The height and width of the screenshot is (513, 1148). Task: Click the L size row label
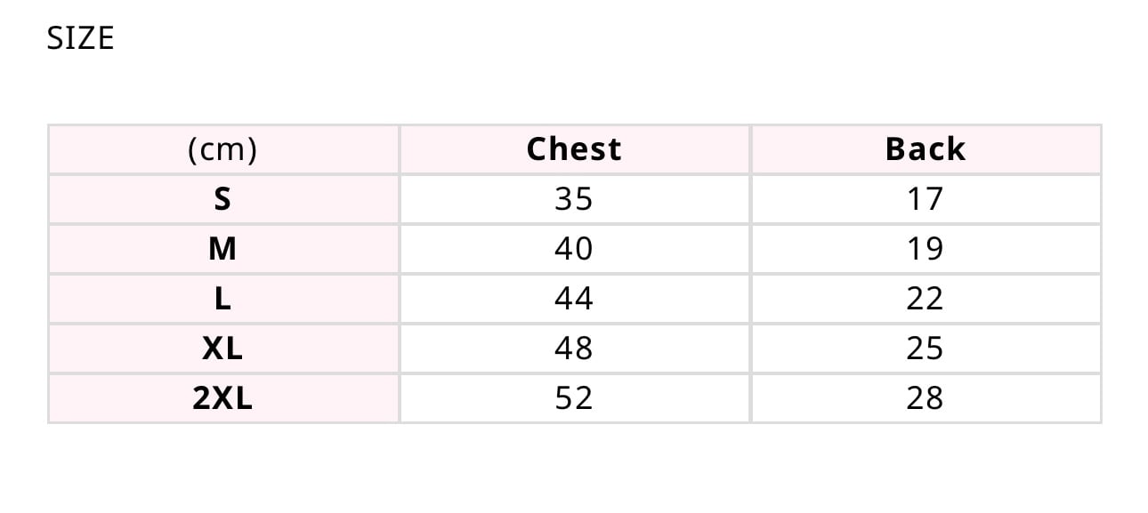(222, 299)
